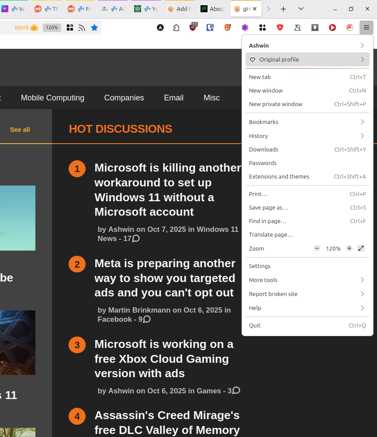Image resolution: width=377 pixels, height=437 pixels.
Task: Click the orange Tampermonkey face icon
Action: pos(228,27)
